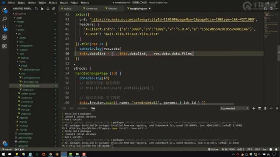Open .editorconfig in the file tree
280x157 pixels.
pos(24,138)
